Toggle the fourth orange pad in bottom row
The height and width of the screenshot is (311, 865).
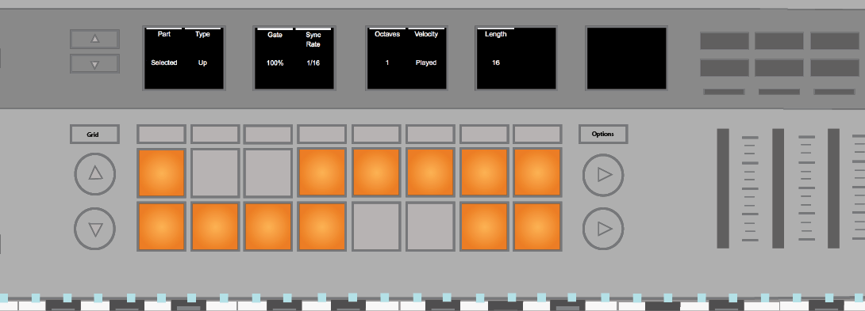(322, 227)
